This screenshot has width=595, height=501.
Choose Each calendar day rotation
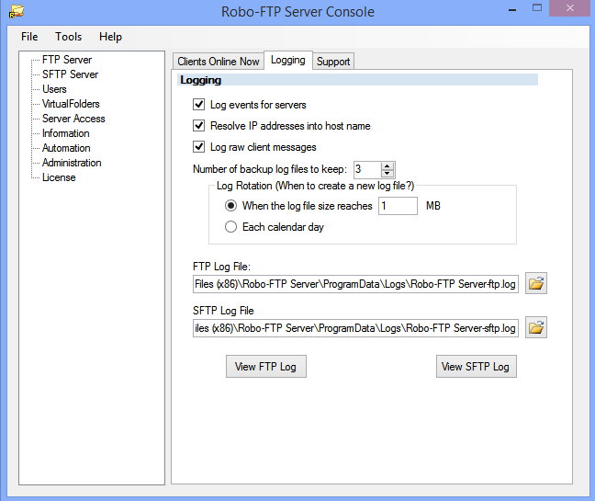(230, 227)
